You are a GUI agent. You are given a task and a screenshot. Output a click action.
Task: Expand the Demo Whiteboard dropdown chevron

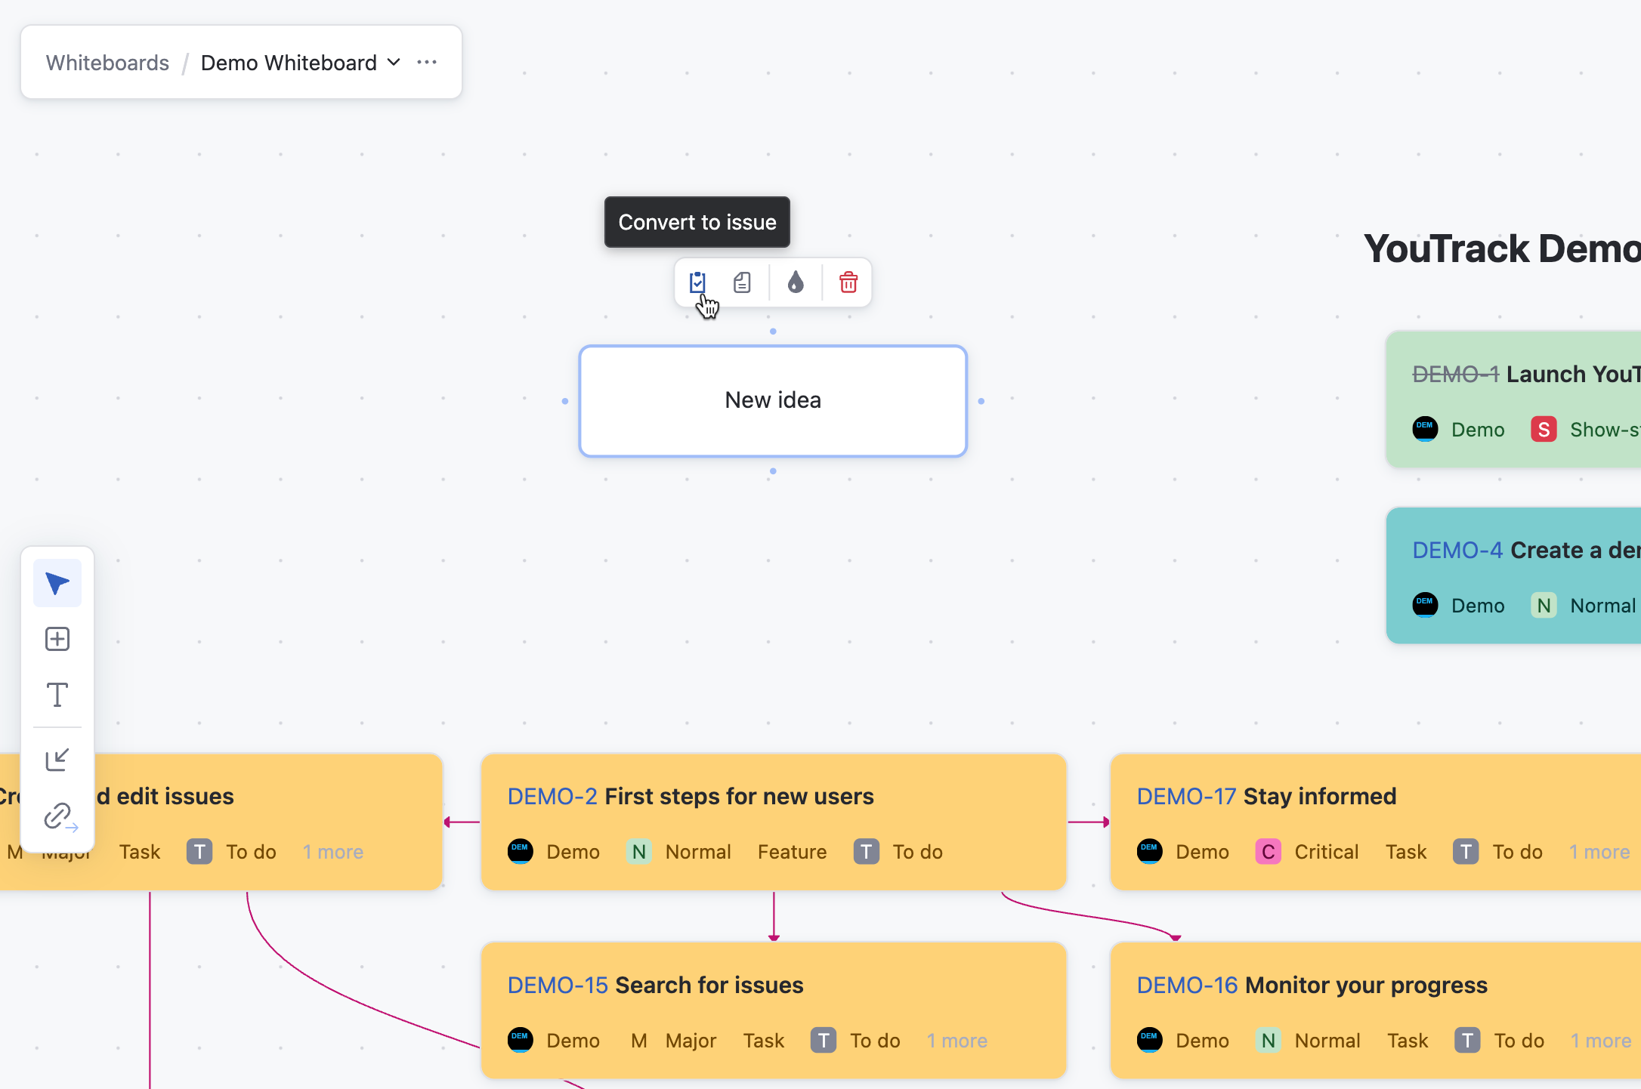394,63
